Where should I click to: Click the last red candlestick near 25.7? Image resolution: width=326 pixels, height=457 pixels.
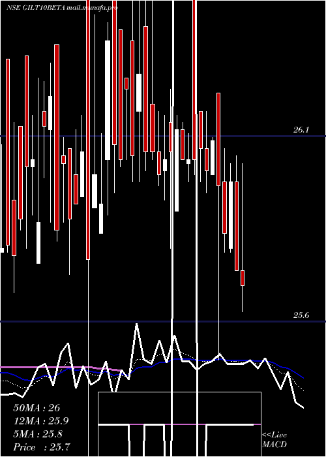pos(243,278)
